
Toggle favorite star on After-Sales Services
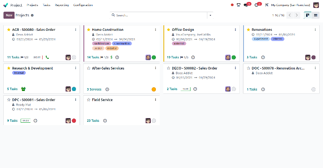88,68
